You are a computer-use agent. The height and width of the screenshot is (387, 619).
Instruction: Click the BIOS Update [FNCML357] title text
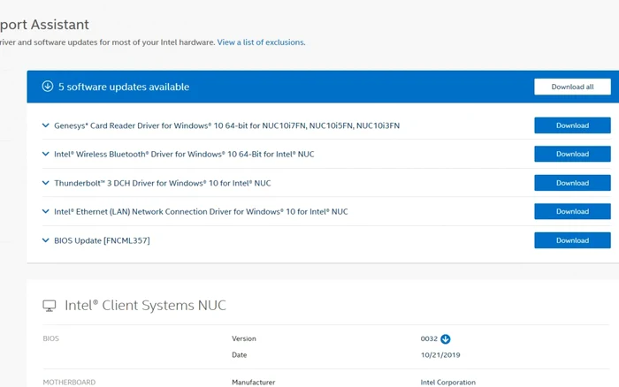pyautogui.click(x=102, y=240)
